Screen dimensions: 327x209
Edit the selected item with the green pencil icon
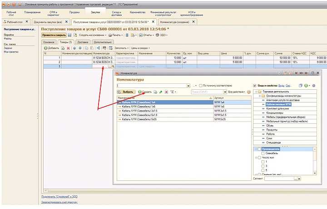(x=161, y=92)
